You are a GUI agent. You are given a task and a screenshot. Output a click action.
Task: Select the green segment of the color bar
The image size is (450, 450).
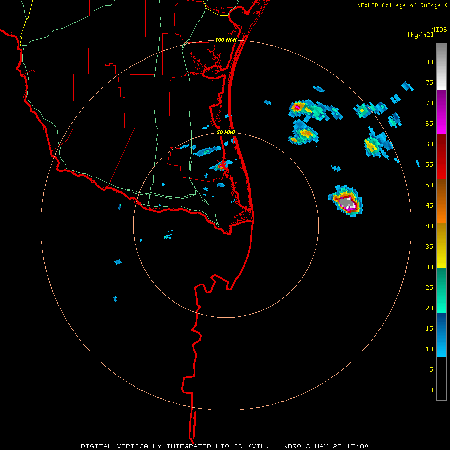[441, 290]
